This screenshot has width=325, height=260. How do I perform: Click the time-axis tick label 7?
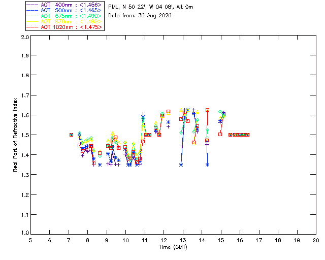click(69, 240)
